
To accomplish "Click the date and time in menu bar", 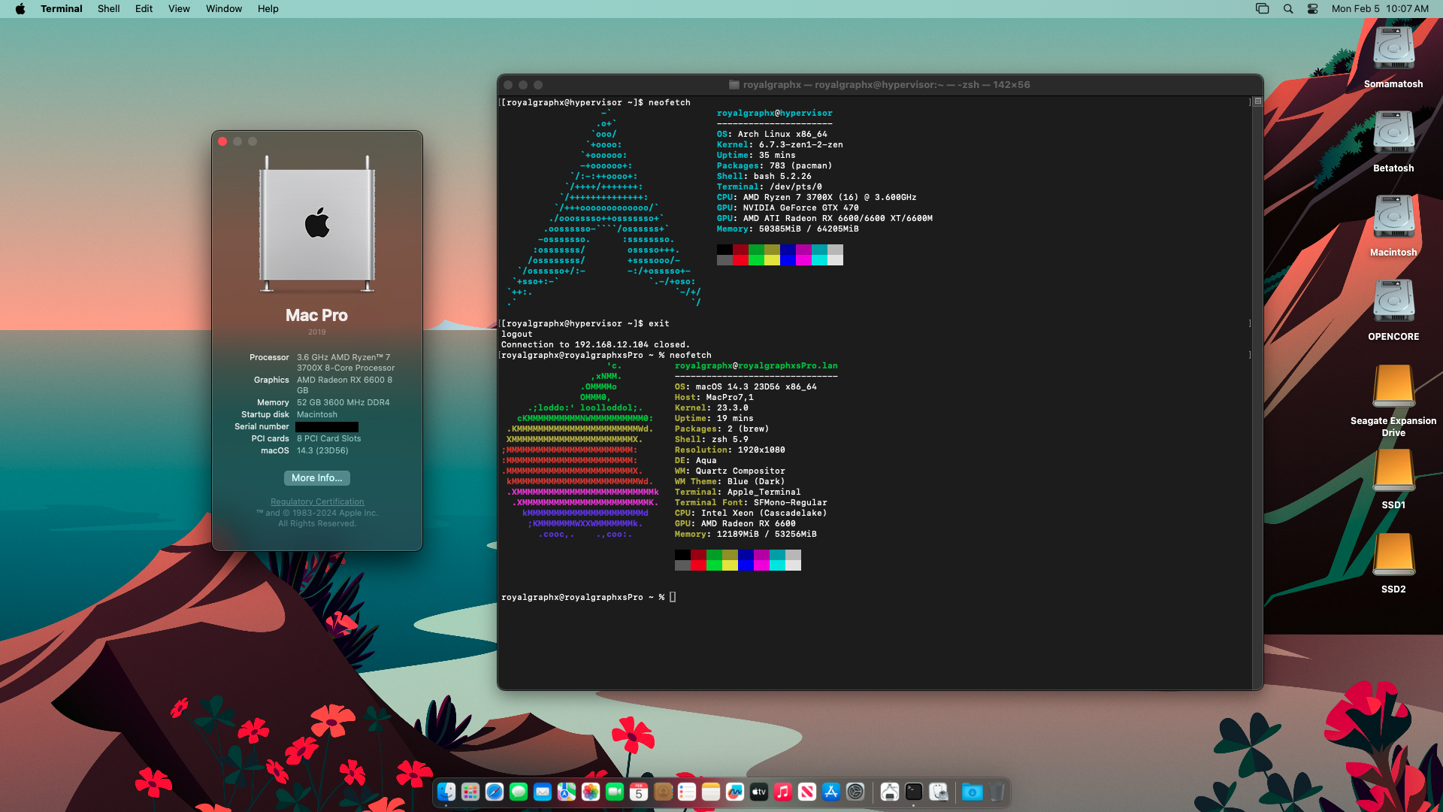I will [x=1380, y=9].
